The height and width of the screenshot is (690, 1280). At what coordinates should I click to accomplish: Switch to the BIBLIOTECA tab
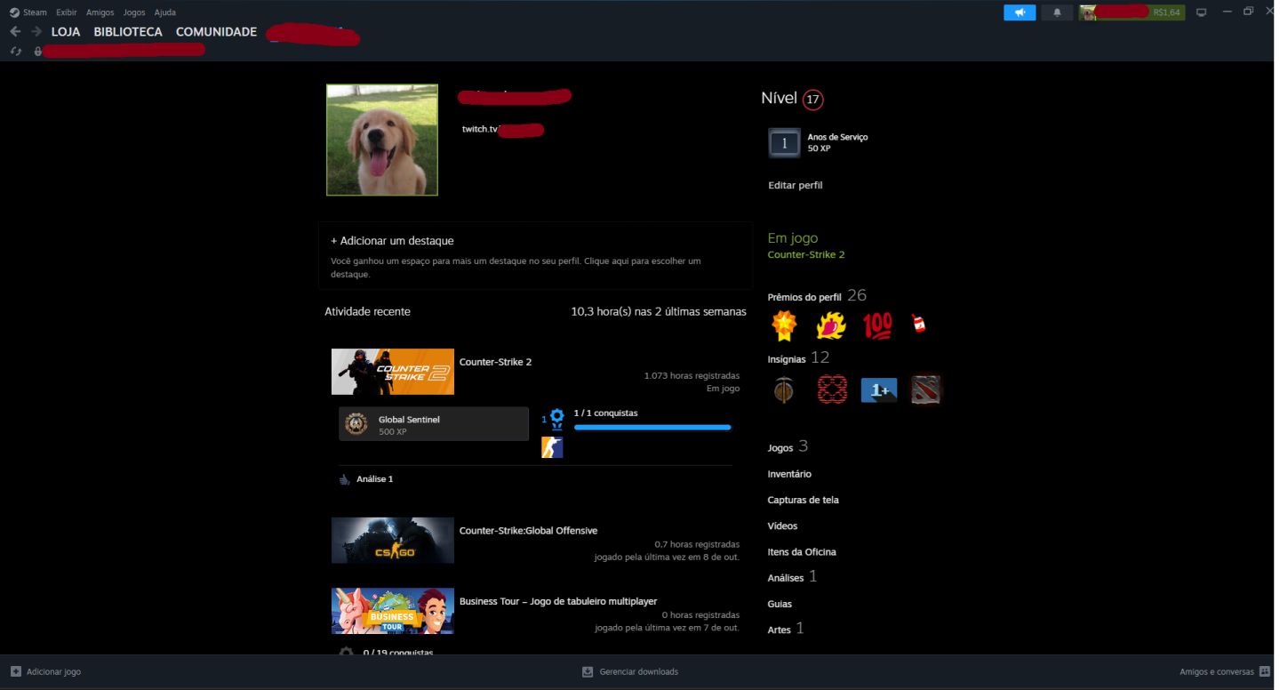click(128, 32)
